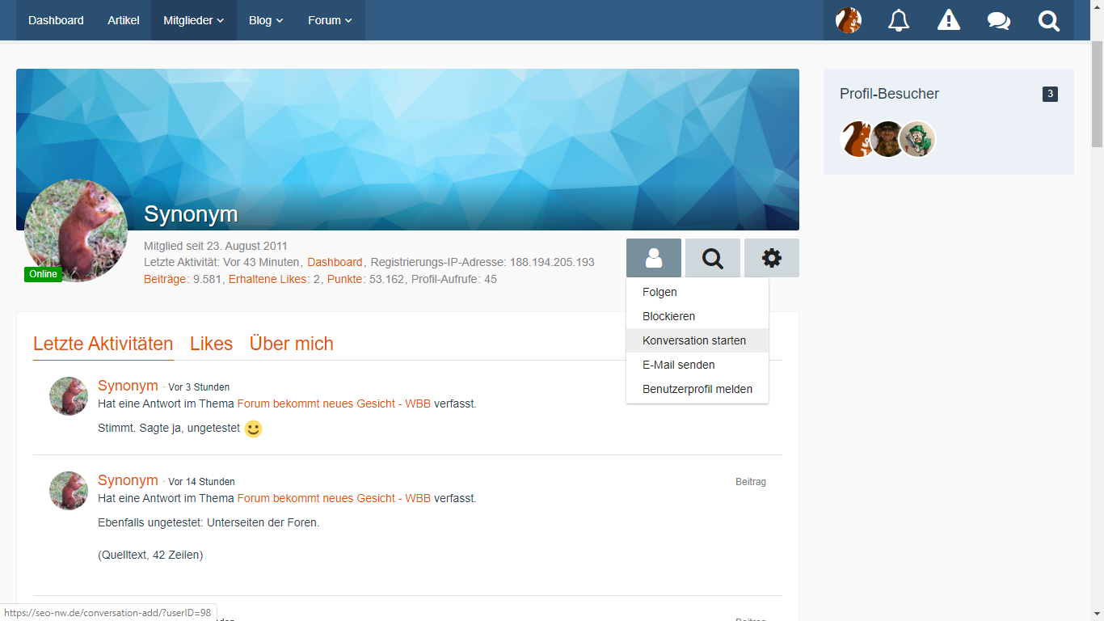Open the profile settings gear button
This screenshot has height=621, width=1104.
tap(772, 258)
